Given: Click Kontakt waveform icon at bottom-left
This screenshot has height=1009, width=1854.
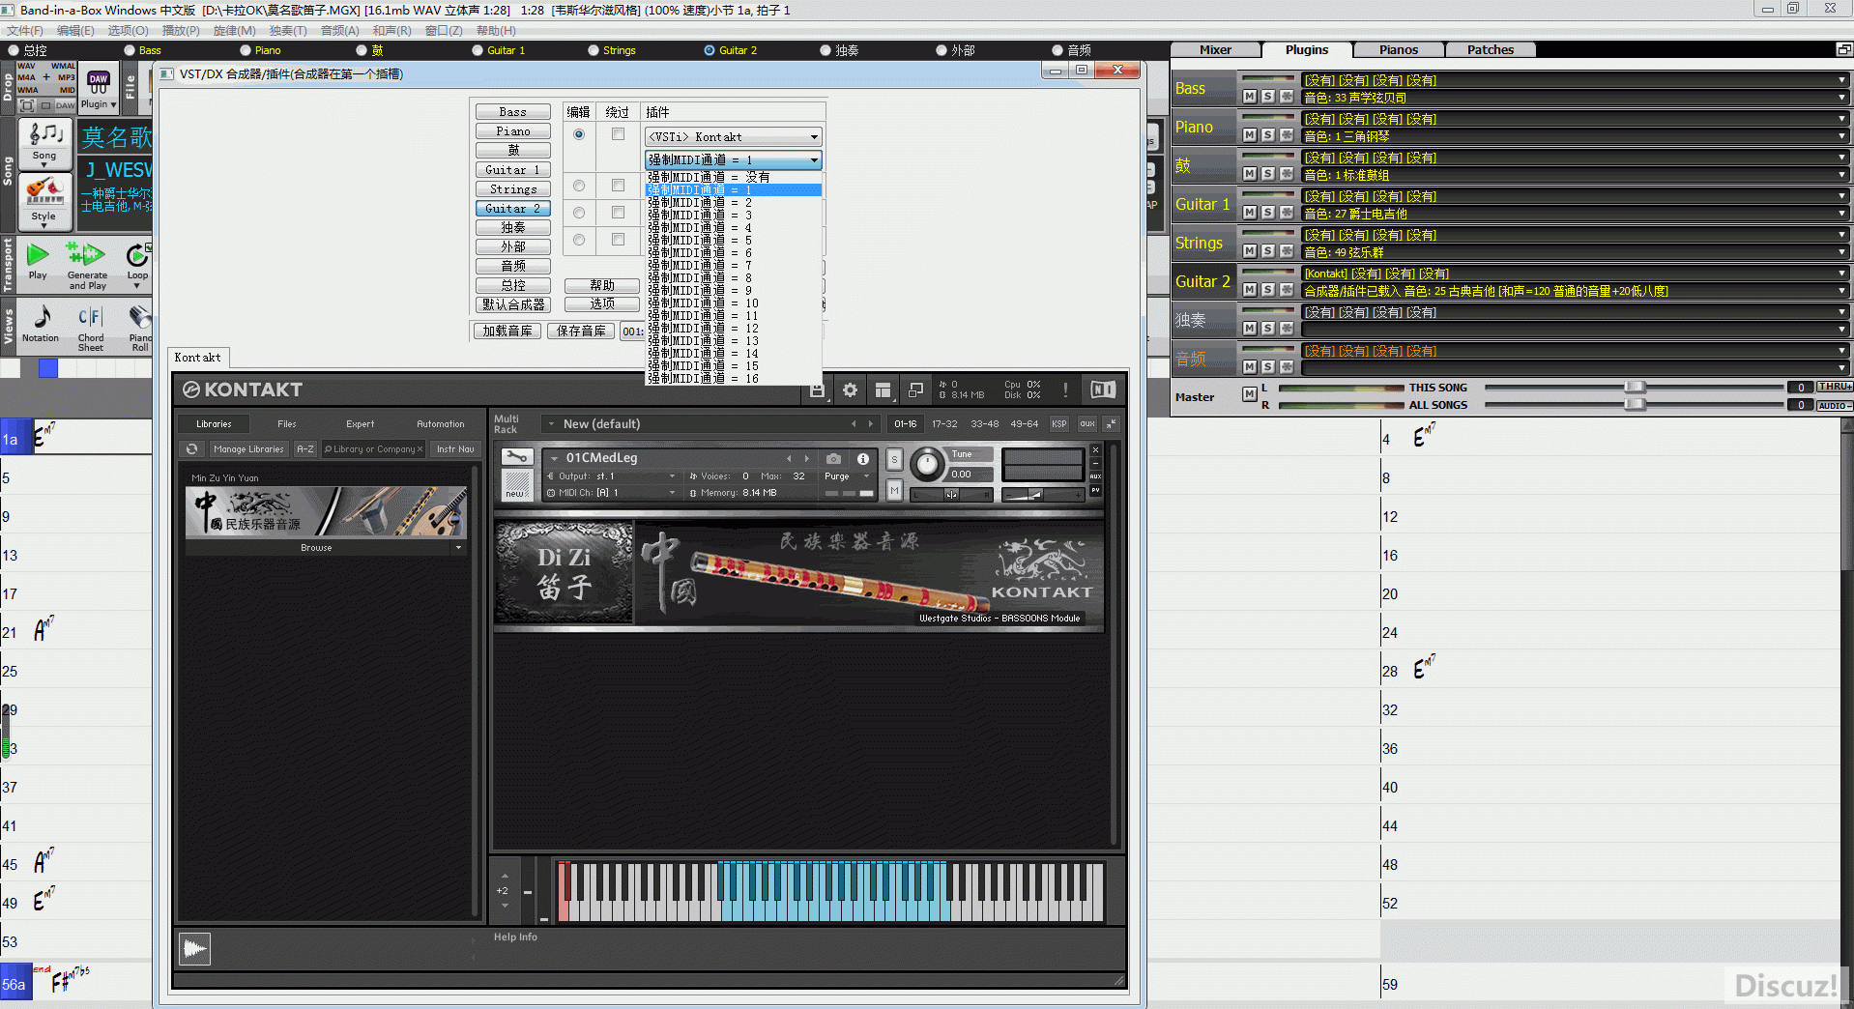Looking at the screenshot, I should point(194,949).
